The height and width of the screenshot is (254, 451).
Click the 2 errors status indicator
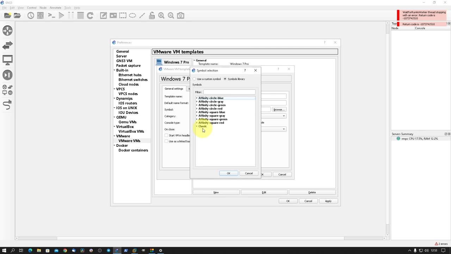click(x=441, y=244)
